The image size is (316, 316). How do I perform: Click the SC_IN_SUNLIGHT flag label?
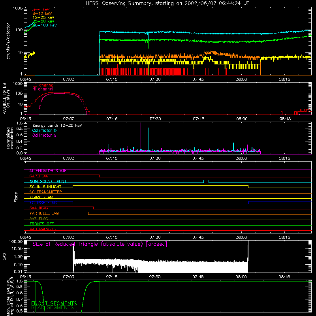[45, 186]
